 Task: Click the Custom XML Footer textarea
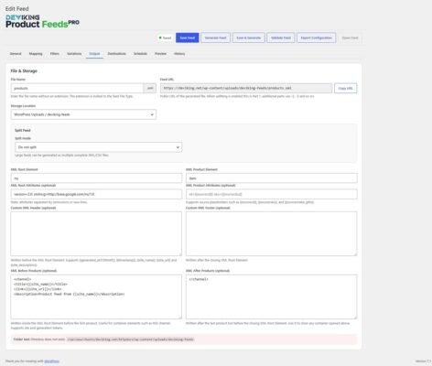272,233
